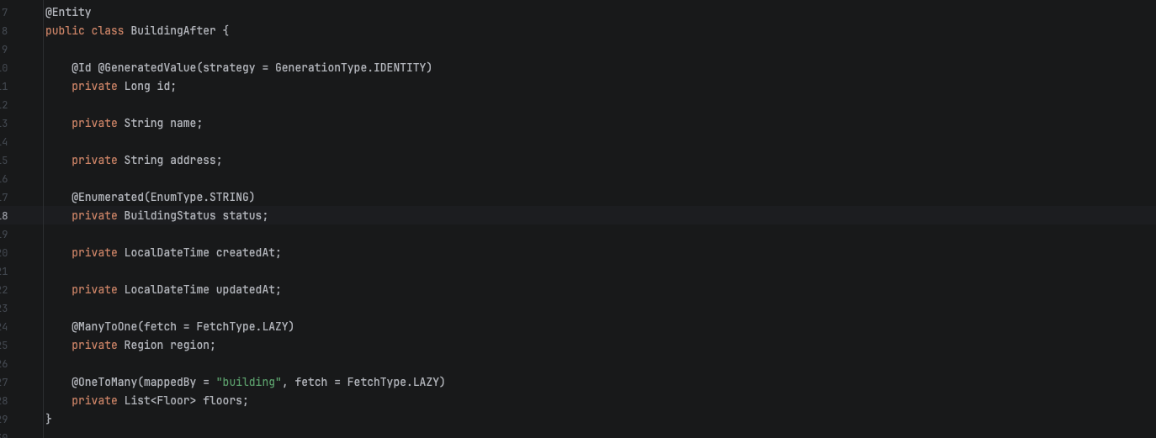Screen dimensions: 1156x438
Task: Click the @Id annotation
Action: coord(82,68)
